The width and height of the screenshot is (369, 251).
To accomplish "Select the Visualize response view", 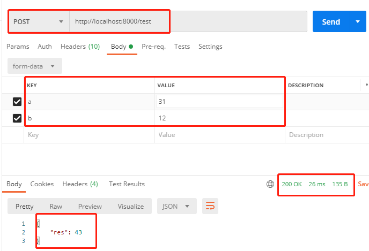I will pos(131,207).
